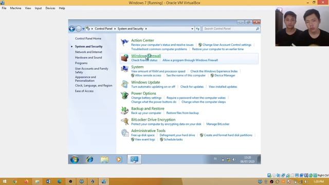This screenshot has width=329, height=185.
Task: Click the Windows 7 taskbar clock
Action: pyautogui.click(x=247, y=160)
